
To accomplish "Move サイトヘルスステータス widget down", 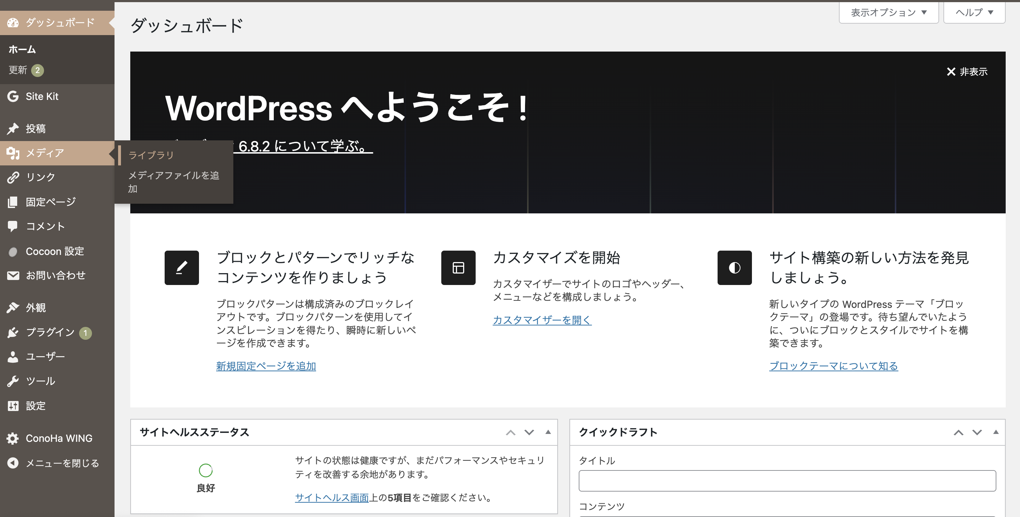I will coord(529,432).
